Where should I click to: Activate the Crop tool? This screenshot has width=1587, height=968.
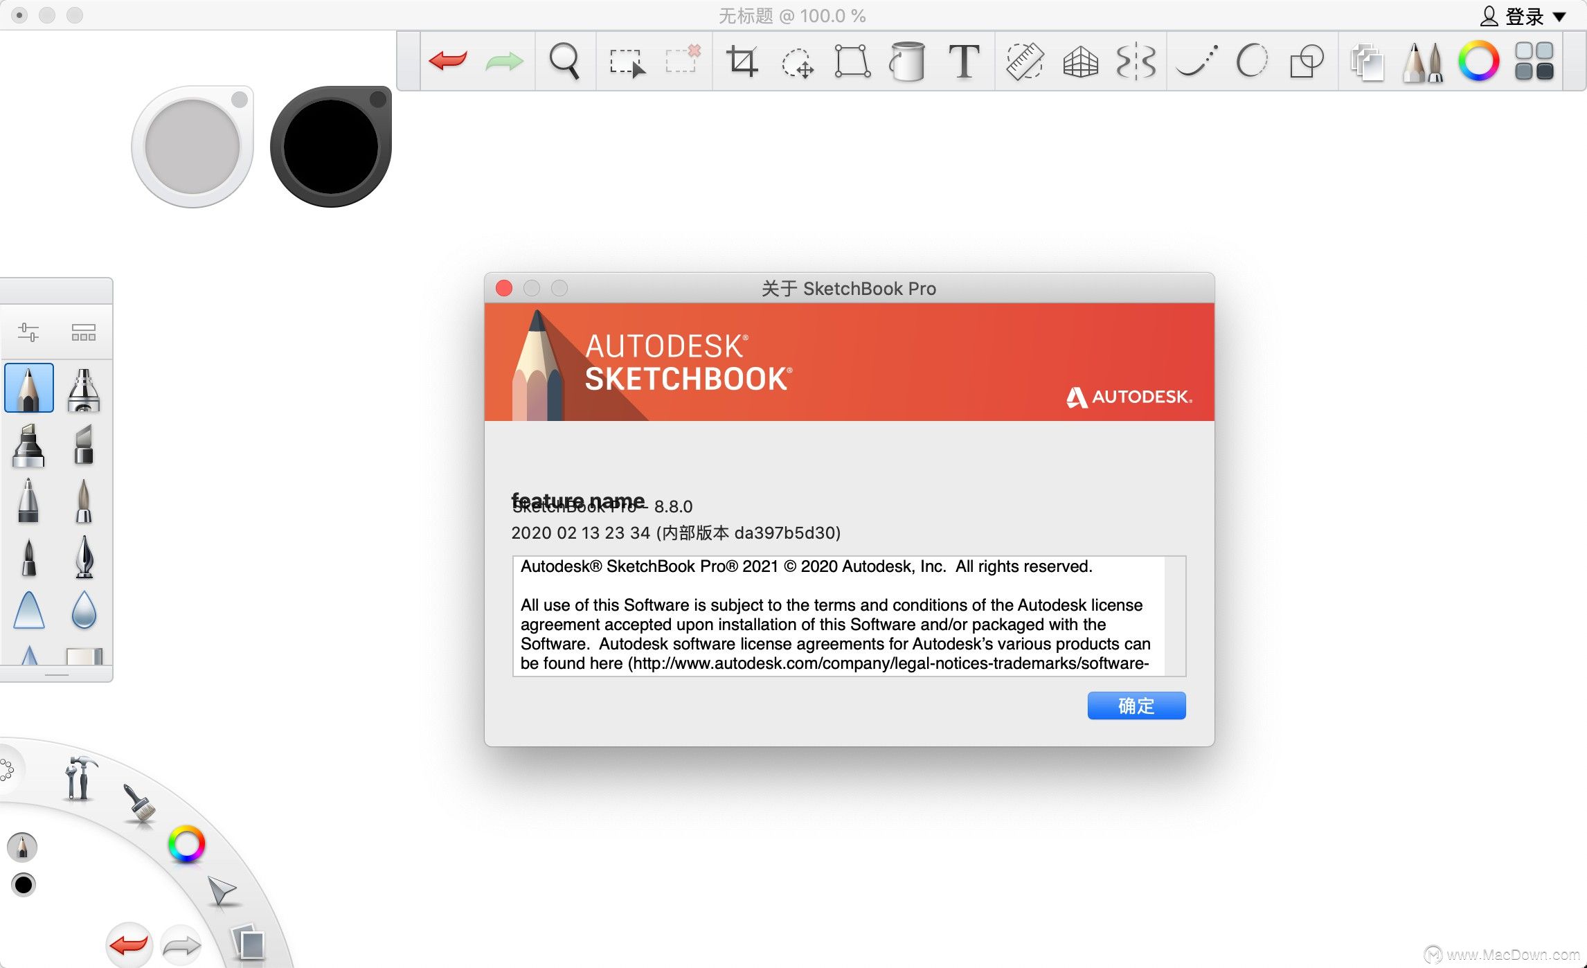point(742,61)
